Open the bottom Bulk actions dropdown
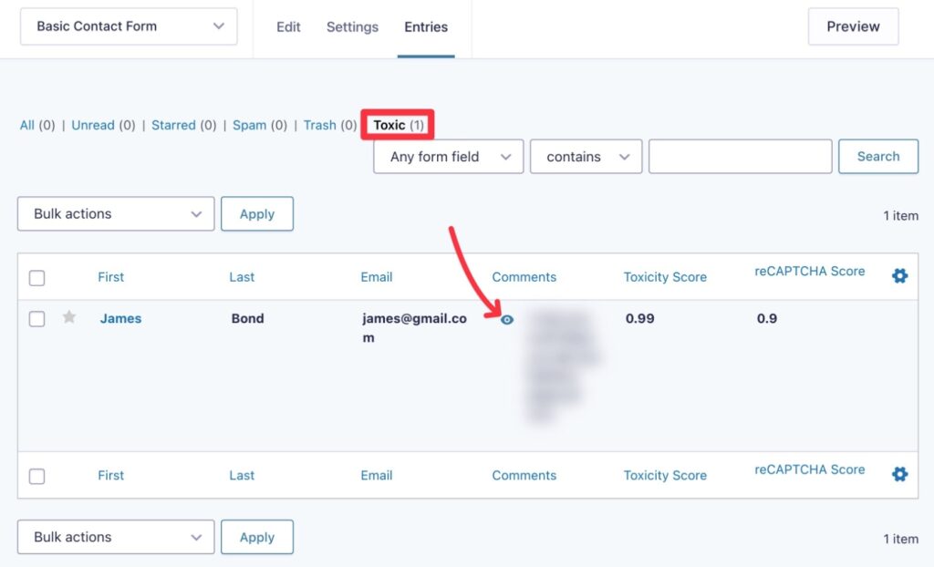The image size is (934, 567). (x=115, y=537)
